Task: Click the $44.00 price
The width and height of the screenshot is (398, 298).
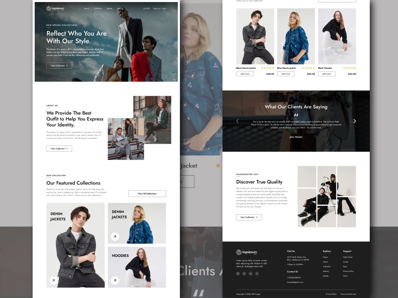Action: [352, 74]
